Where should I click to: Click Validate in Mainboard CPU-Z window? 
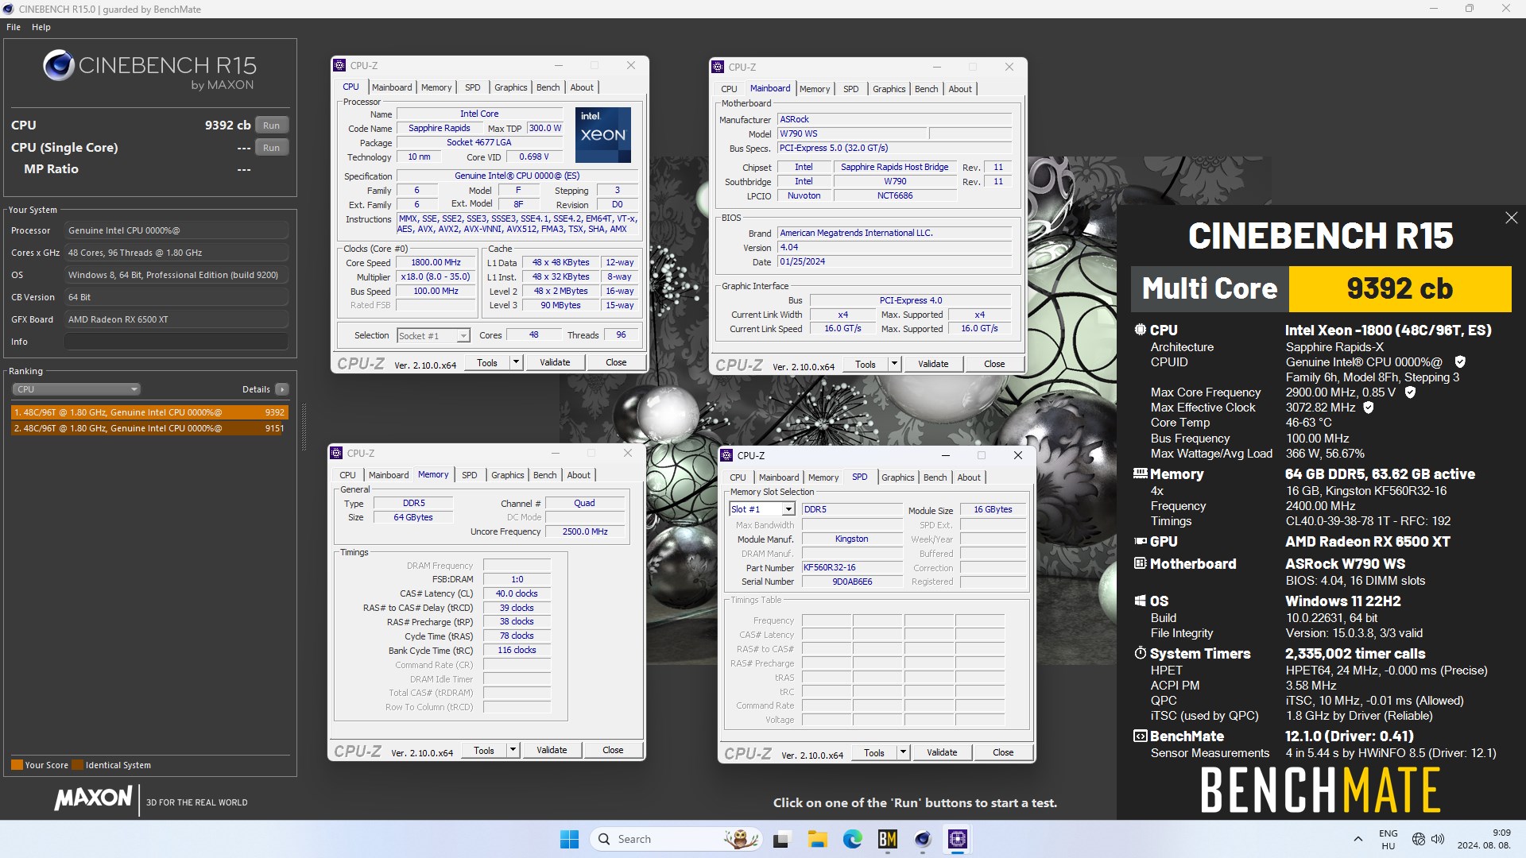(933, 364)
